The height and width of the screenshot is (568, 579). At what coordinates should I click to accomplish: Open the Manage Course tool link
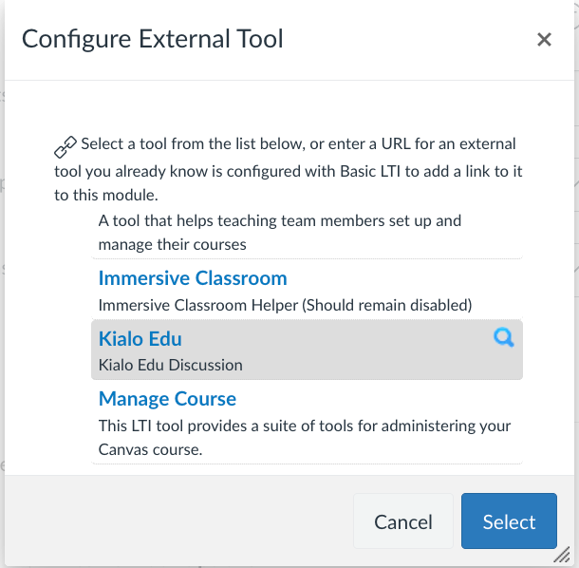pos(167,399)
